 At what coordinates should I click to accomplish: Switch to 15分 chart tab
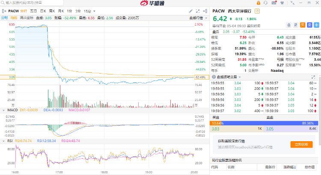tap(87, 11)
